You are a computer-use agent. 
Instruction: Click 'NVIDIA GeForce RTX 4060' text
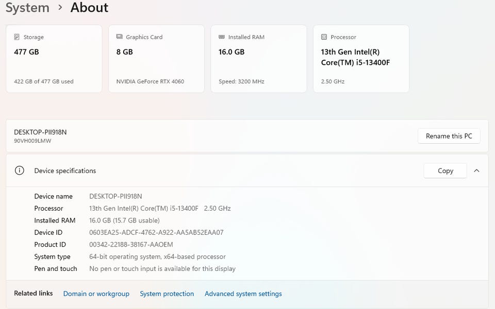pos(150,81)
